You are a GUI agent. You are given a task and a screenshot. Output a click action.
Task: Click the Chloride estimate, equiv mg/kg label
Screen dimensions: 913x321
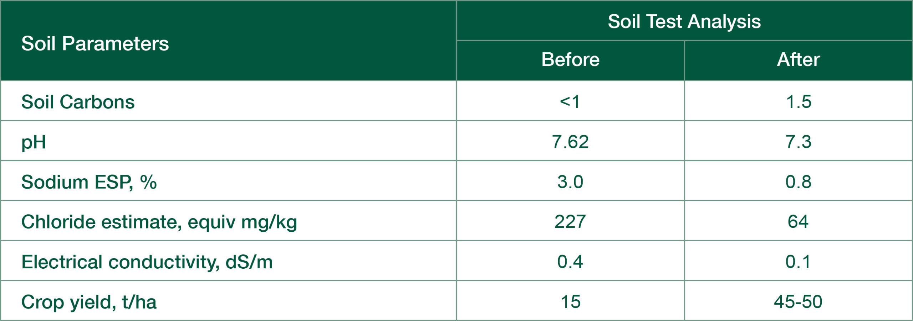click(x=159, y=222)
